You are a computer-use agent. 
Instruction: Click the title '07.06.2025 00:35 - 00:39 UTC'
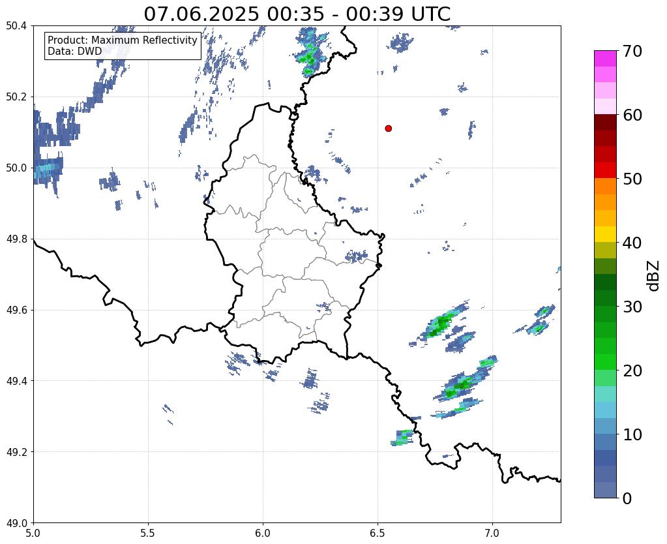click(297, 14)
